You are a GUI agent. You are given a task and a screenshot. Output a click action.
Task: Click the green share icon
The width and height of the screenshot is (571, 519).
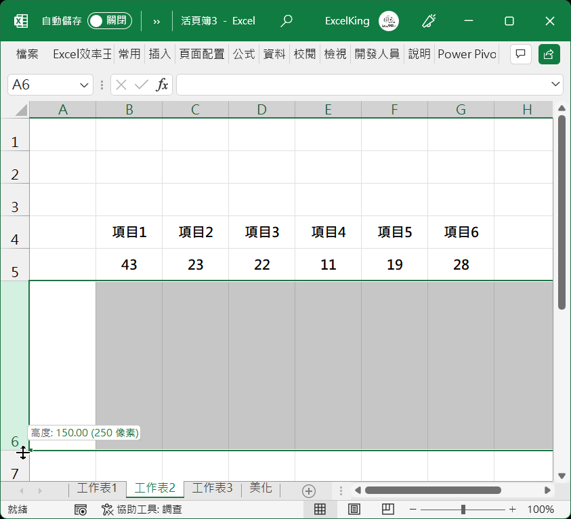pos(549,54)
